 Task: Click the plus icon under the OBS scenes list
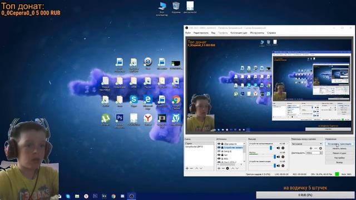tap(187, 168)
